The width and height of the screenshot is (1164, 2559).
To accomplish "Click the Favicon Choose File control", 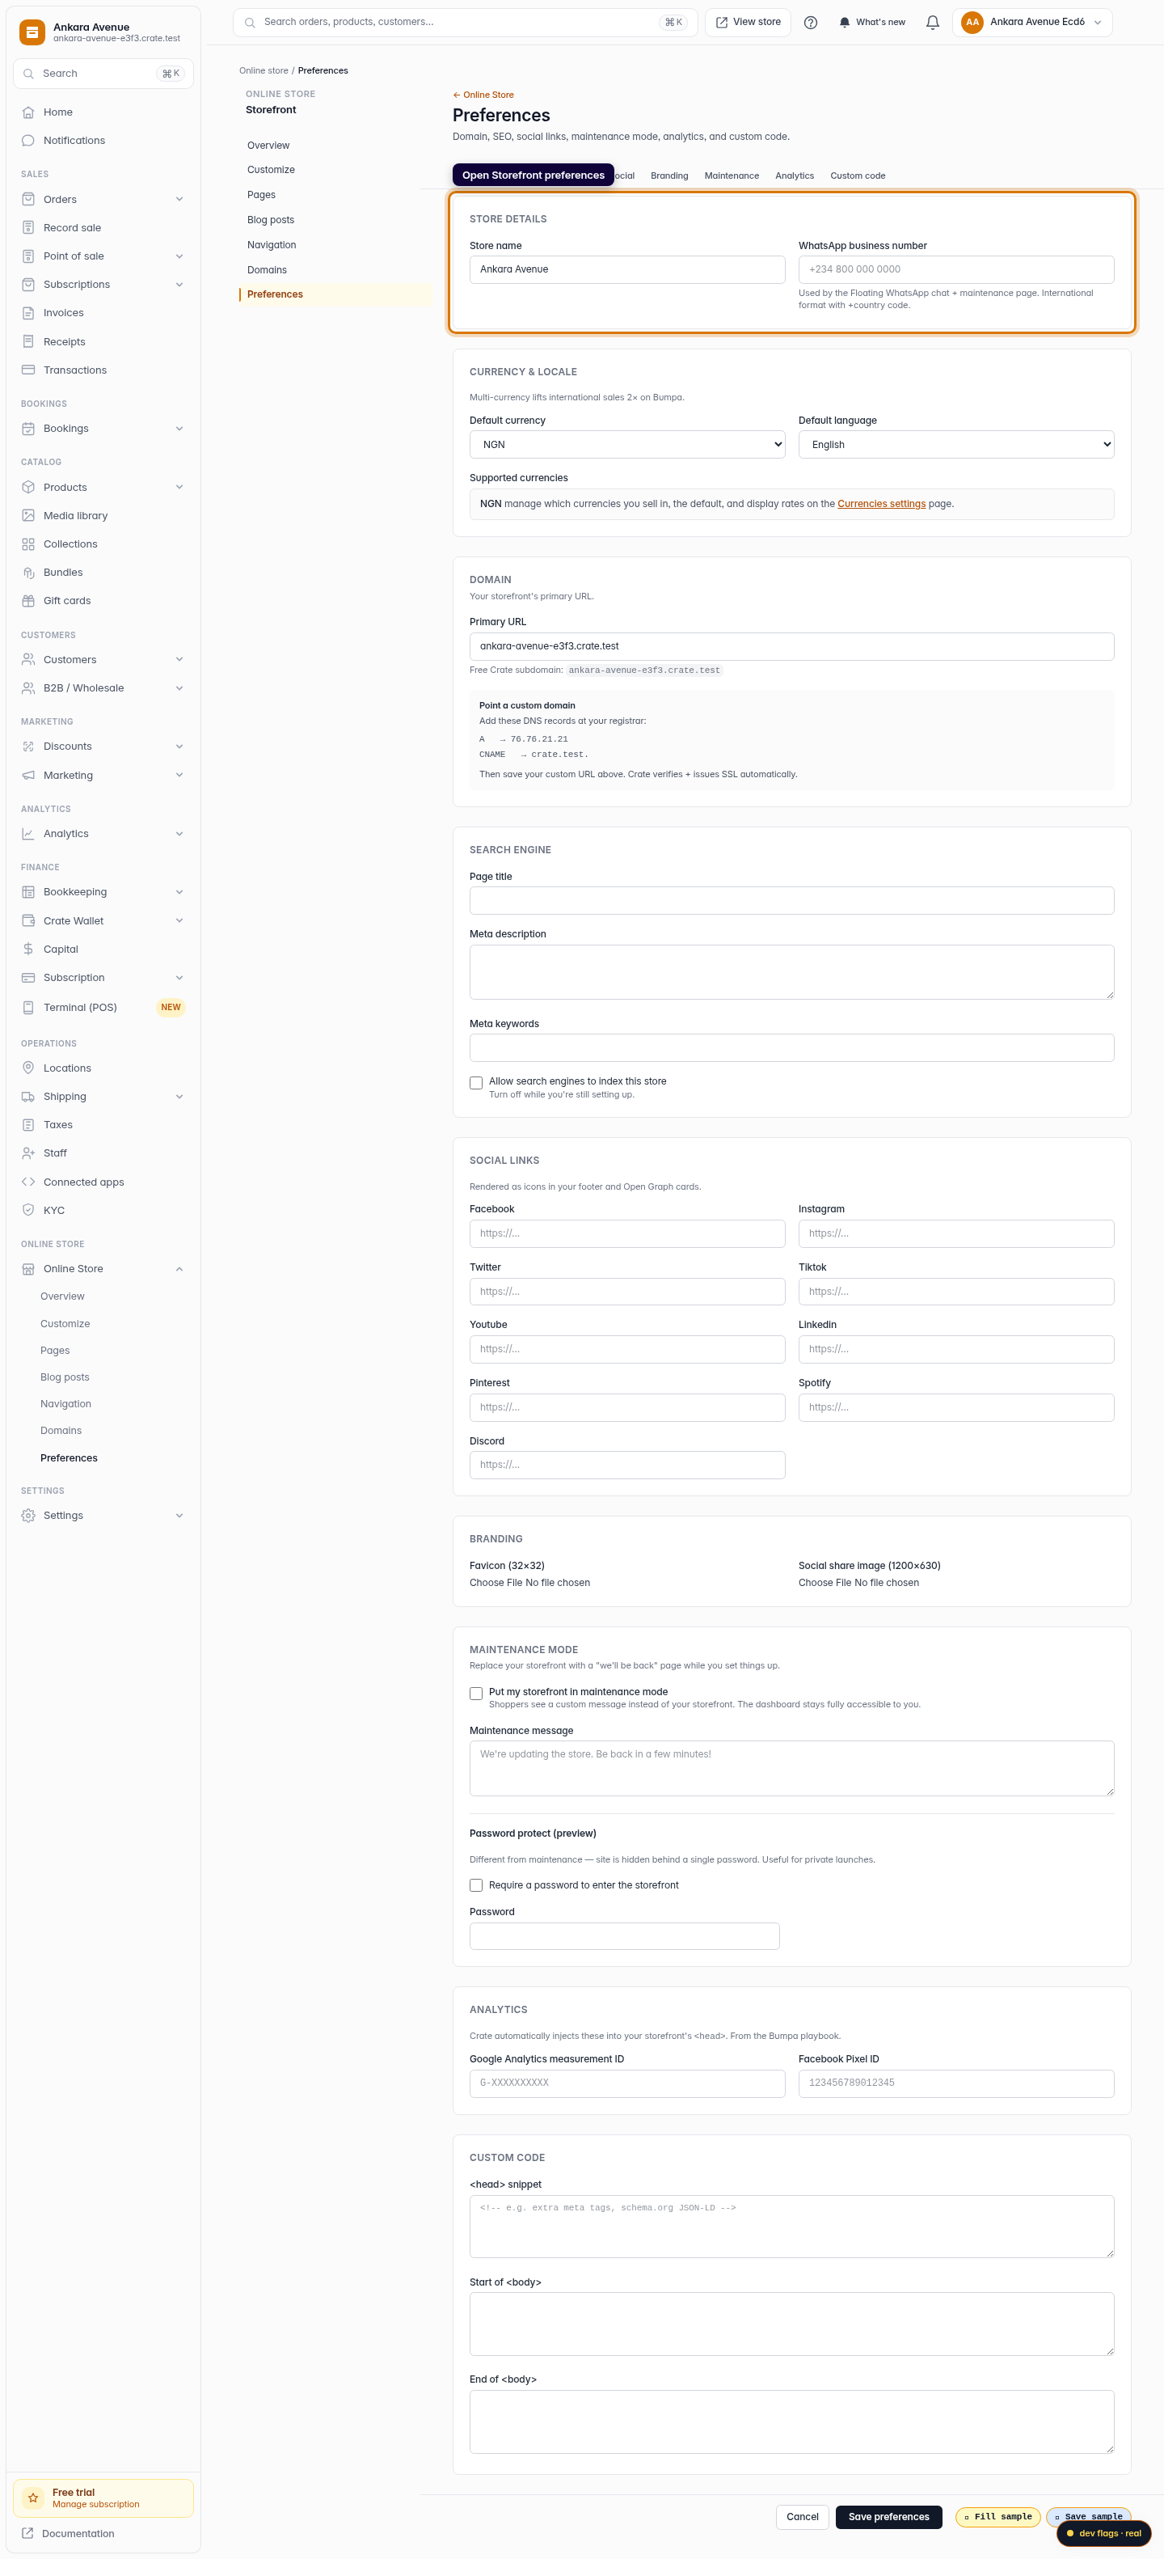I will tap(529, 1584).
